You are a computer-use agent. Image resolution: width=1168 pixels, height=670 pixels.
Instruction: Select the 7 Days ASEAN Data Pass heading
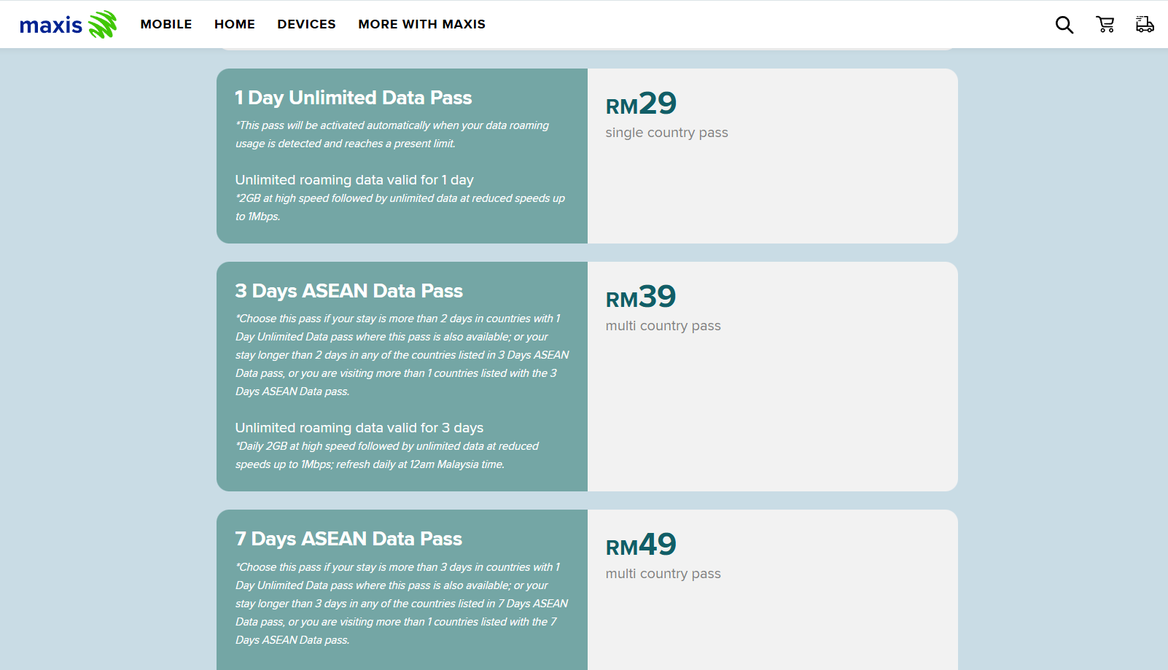coord(349,539)
